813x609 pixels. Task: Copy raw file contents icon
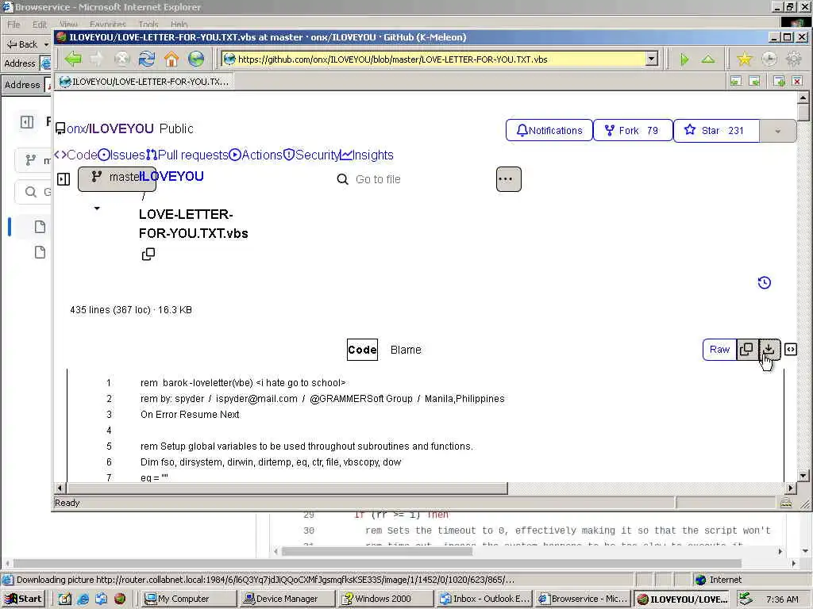click(x=747, y=350)
